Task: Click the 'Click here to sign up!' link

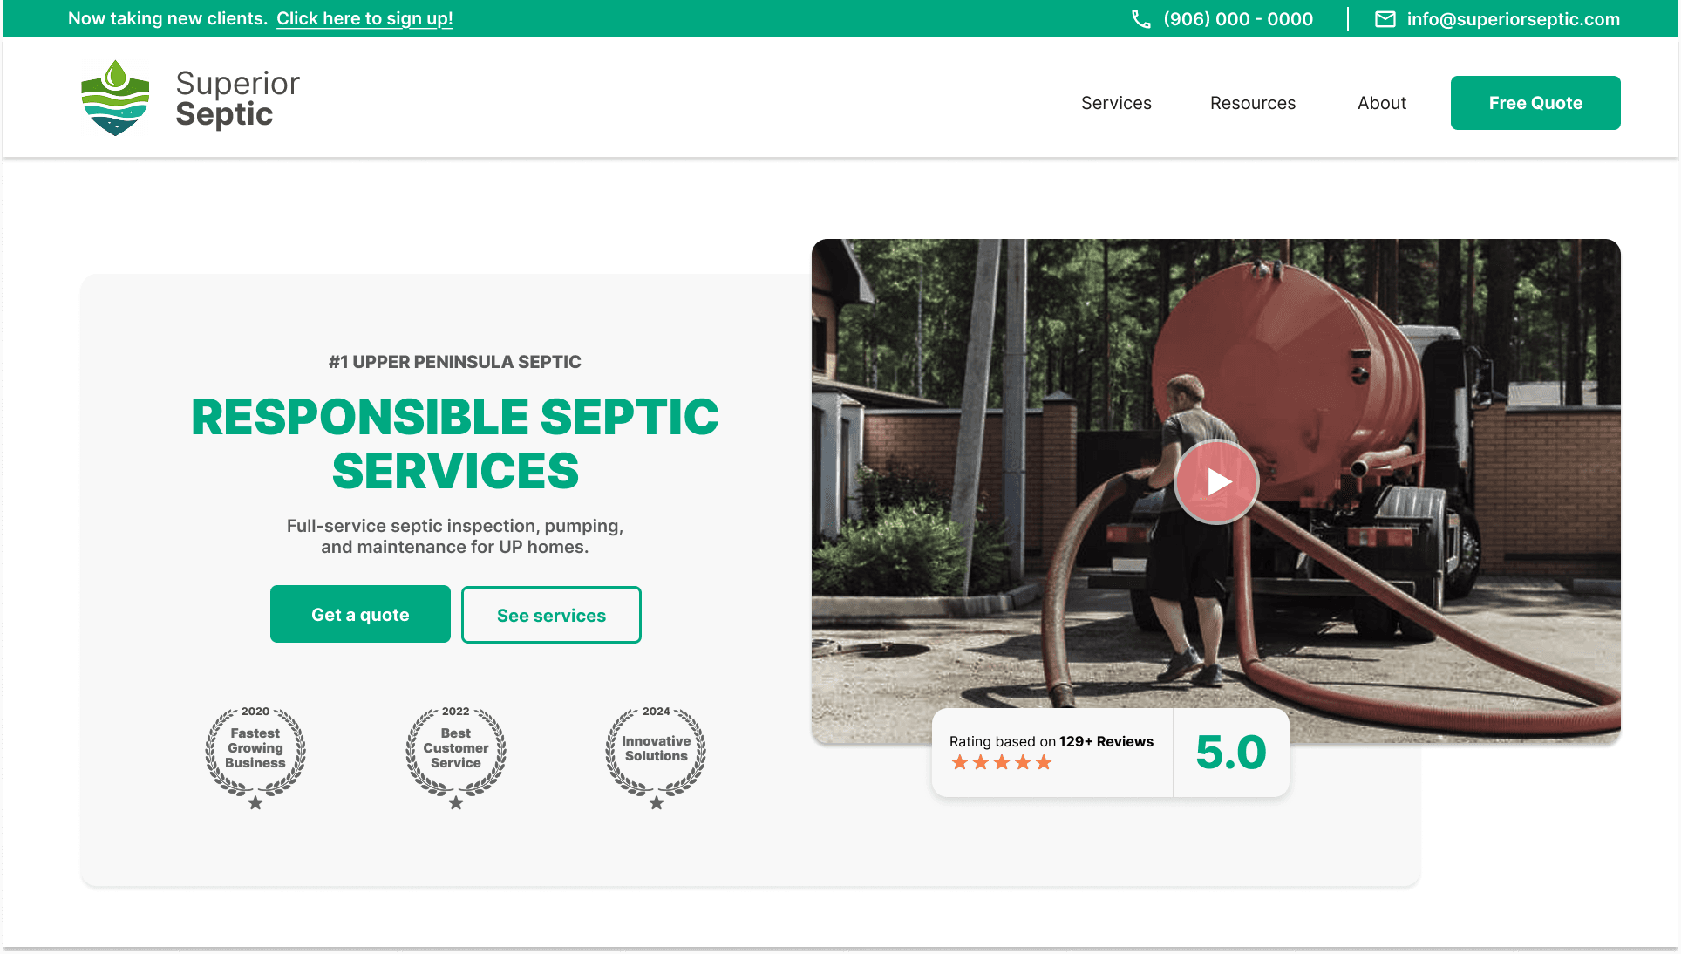Action: coord(364,17)
